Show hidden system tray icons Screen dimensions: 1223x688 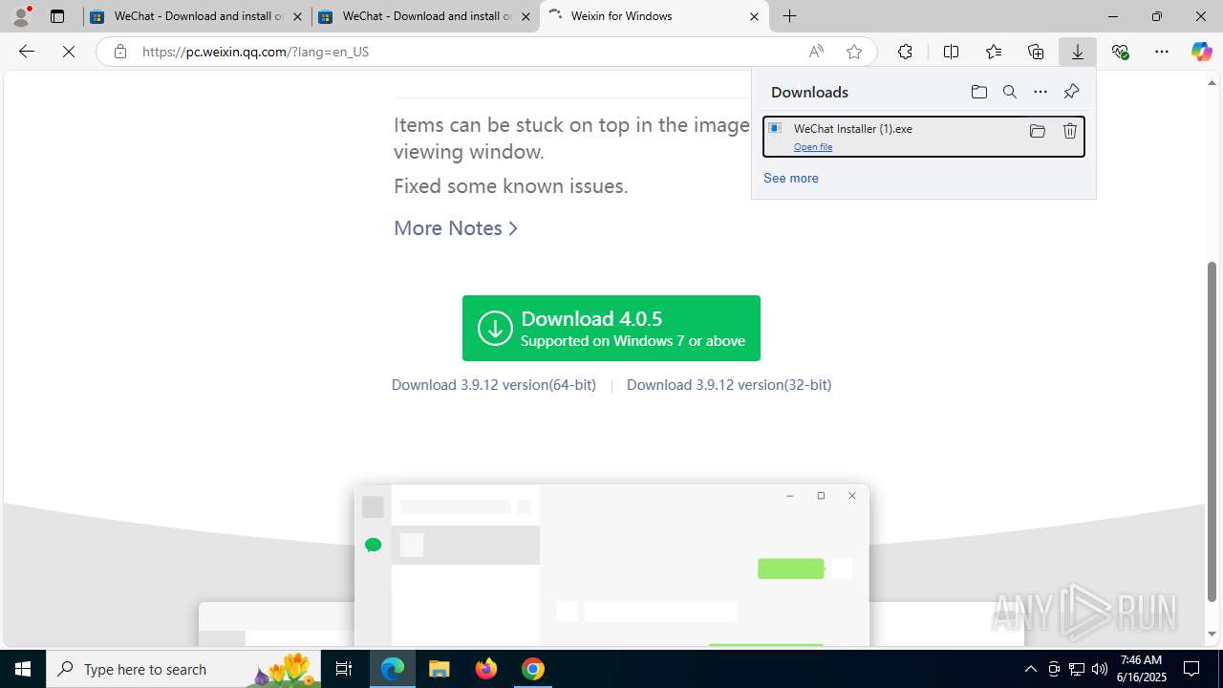[1030, 669]
